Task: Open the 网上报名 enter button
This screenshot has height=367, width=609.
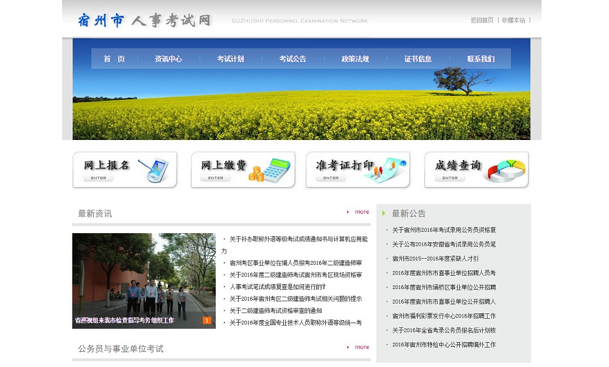Action: click(x=98, y=178)
